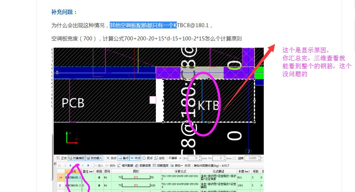355x192 pixels.
Task: Go to previous rebar record
Action: coord(65,166)
